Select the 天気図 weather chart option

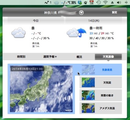[x=101, y=83]
